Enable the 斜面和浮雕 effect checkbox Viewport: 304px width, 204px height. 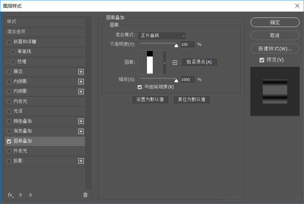click(x=9, y=42)
